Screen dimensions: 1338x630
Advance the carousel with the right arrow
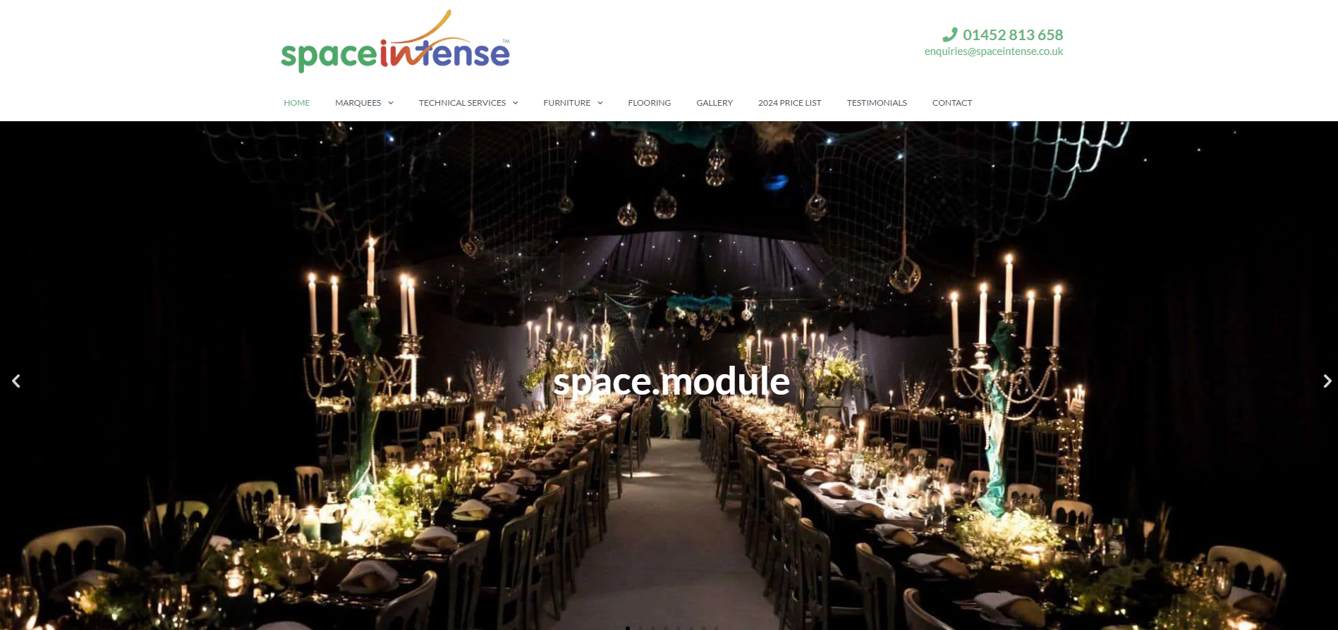click(1327, 381)
